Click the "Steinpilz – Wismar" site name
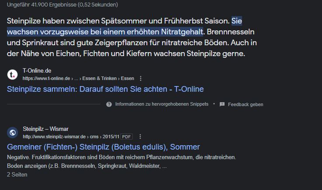 click(45, 129)
